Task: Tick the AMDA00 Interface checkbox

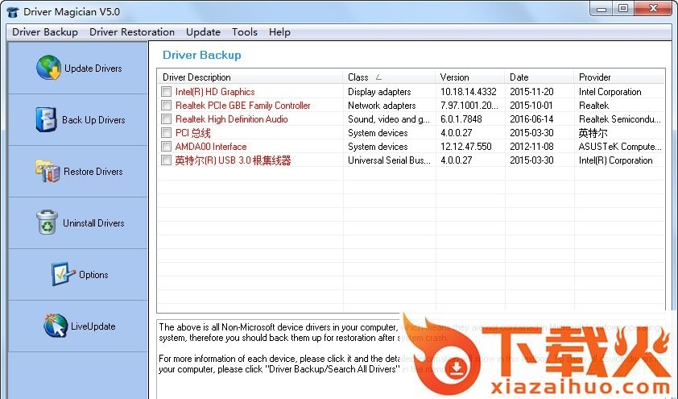Action: click(x=166, y=146)
